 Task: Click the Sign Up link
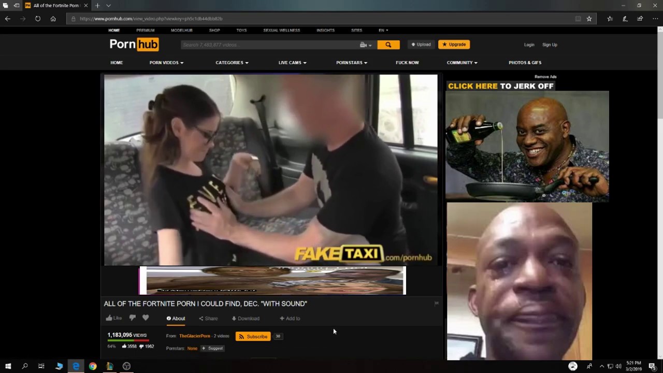[550, 45]
